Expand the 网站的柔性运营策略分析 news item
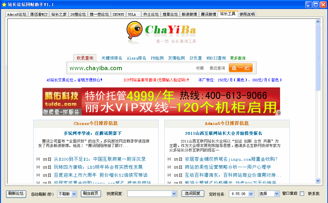This screenshot has height=203, width=328. click(x=169, y=167)
